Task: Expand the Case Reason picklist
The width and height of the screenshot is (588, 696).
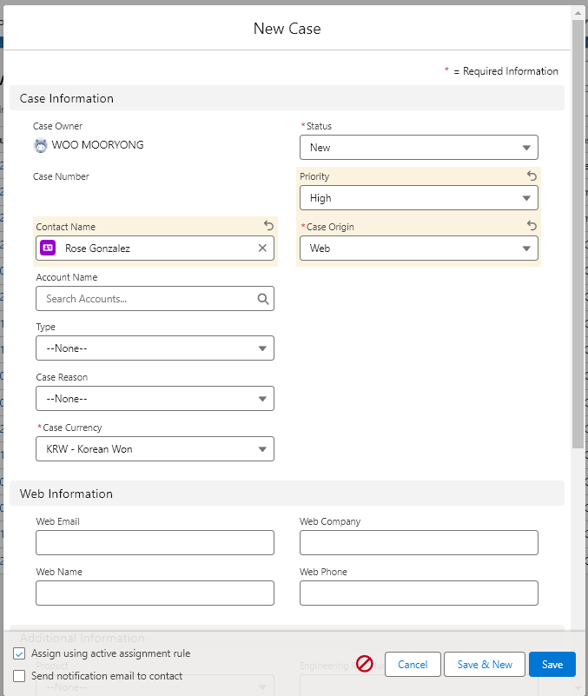Action: (x=155, y=399)
